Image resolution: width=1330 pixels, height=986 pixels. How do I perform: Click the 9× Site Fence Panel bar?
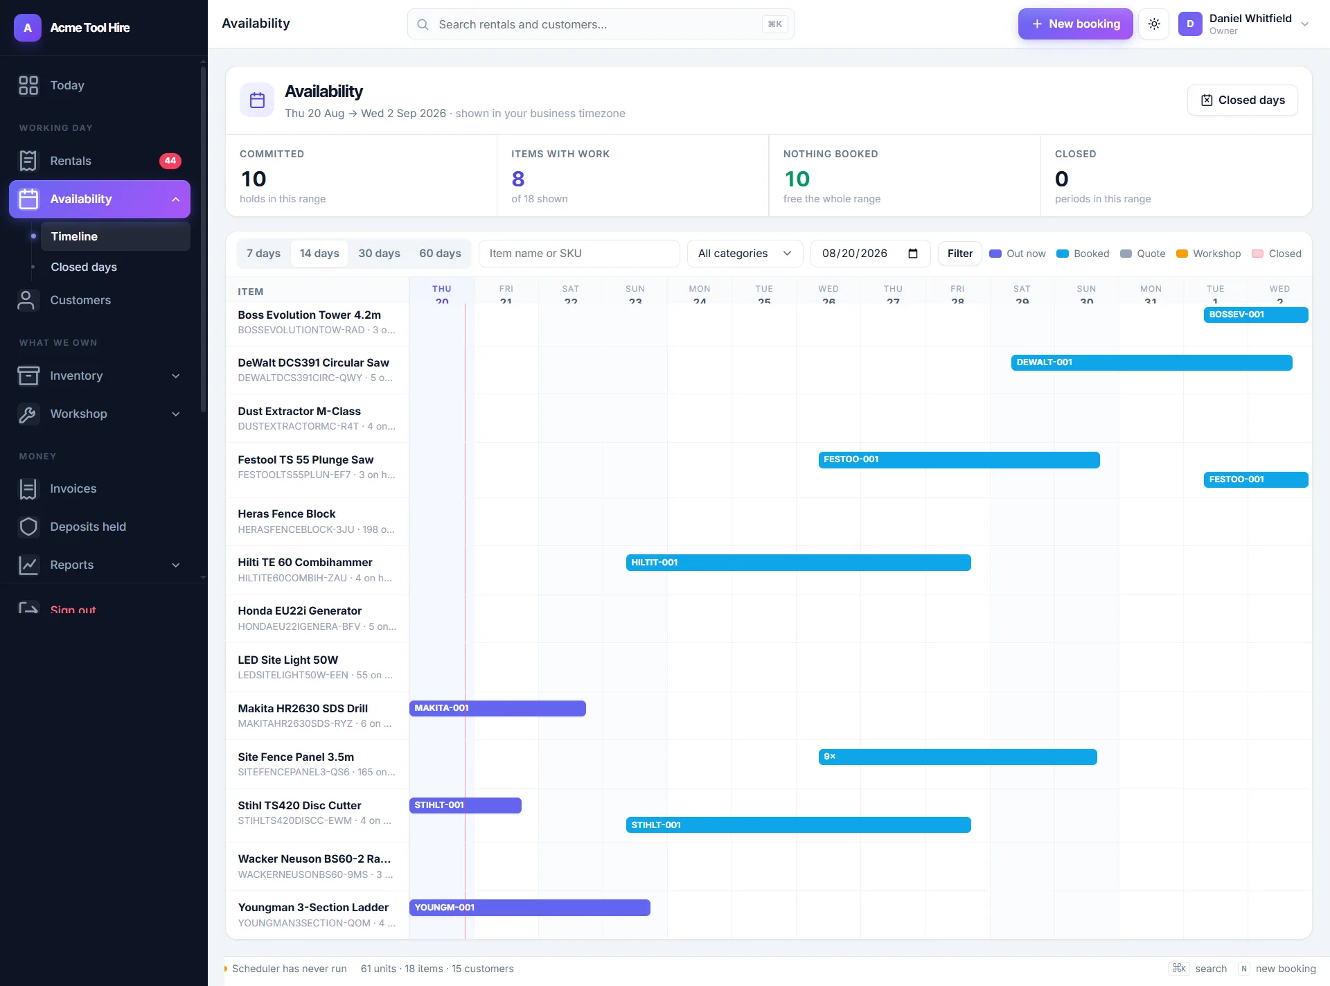[957, 757]
